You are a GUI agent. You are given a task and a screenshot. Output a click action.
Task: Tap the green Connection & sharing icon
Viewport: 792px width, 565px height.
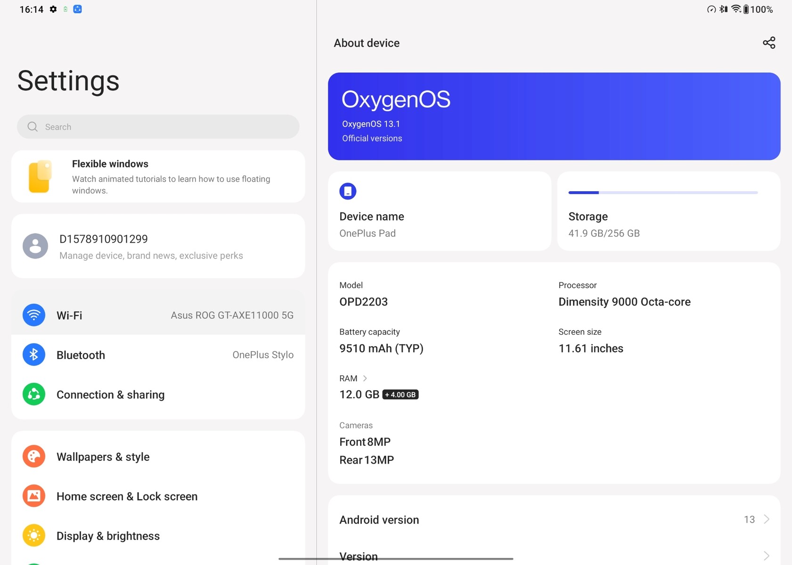pyautogui.click(x=34, y=394)
